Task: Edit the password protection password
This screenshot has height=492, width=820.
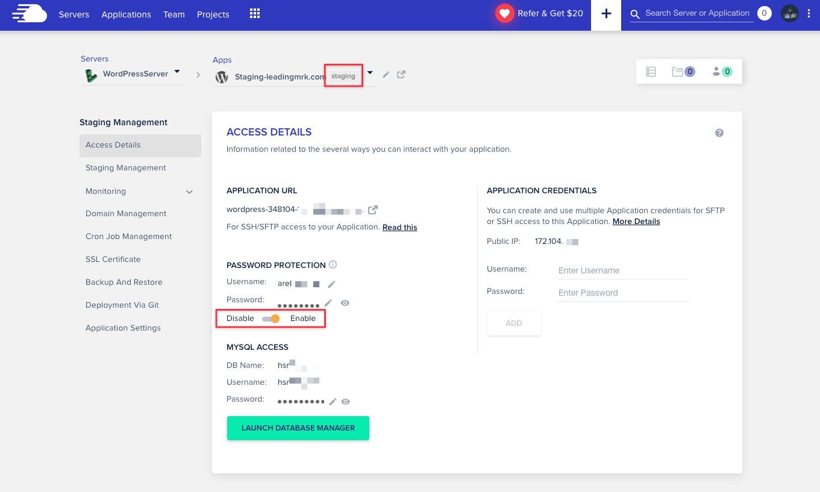Action: point(328,303)
